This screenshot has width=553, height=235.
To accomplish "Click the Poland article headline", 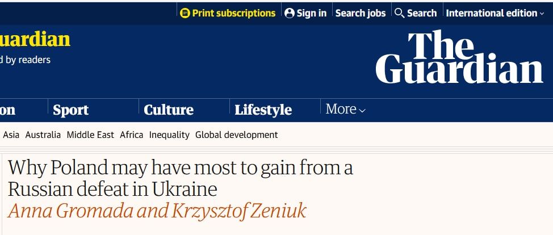I will pyautogui.click(x=180, y=178).
